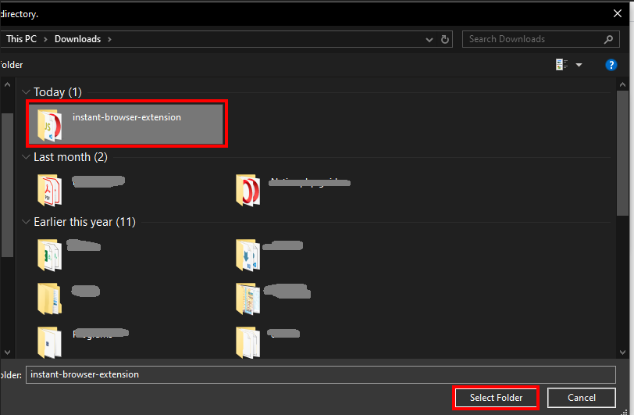This screenshot has height=415, width=634.
Task: Click file list scrollbar down arrow
Action: [623, 352]
